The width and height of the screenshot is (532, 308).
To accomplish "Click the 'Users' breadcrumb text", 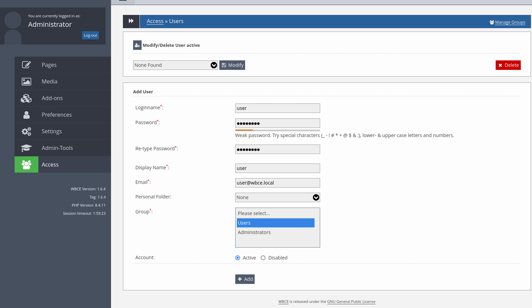I will click(176, 21).
